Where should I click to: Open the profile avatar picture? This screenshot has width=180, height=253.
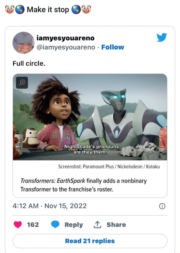point(24,43)
